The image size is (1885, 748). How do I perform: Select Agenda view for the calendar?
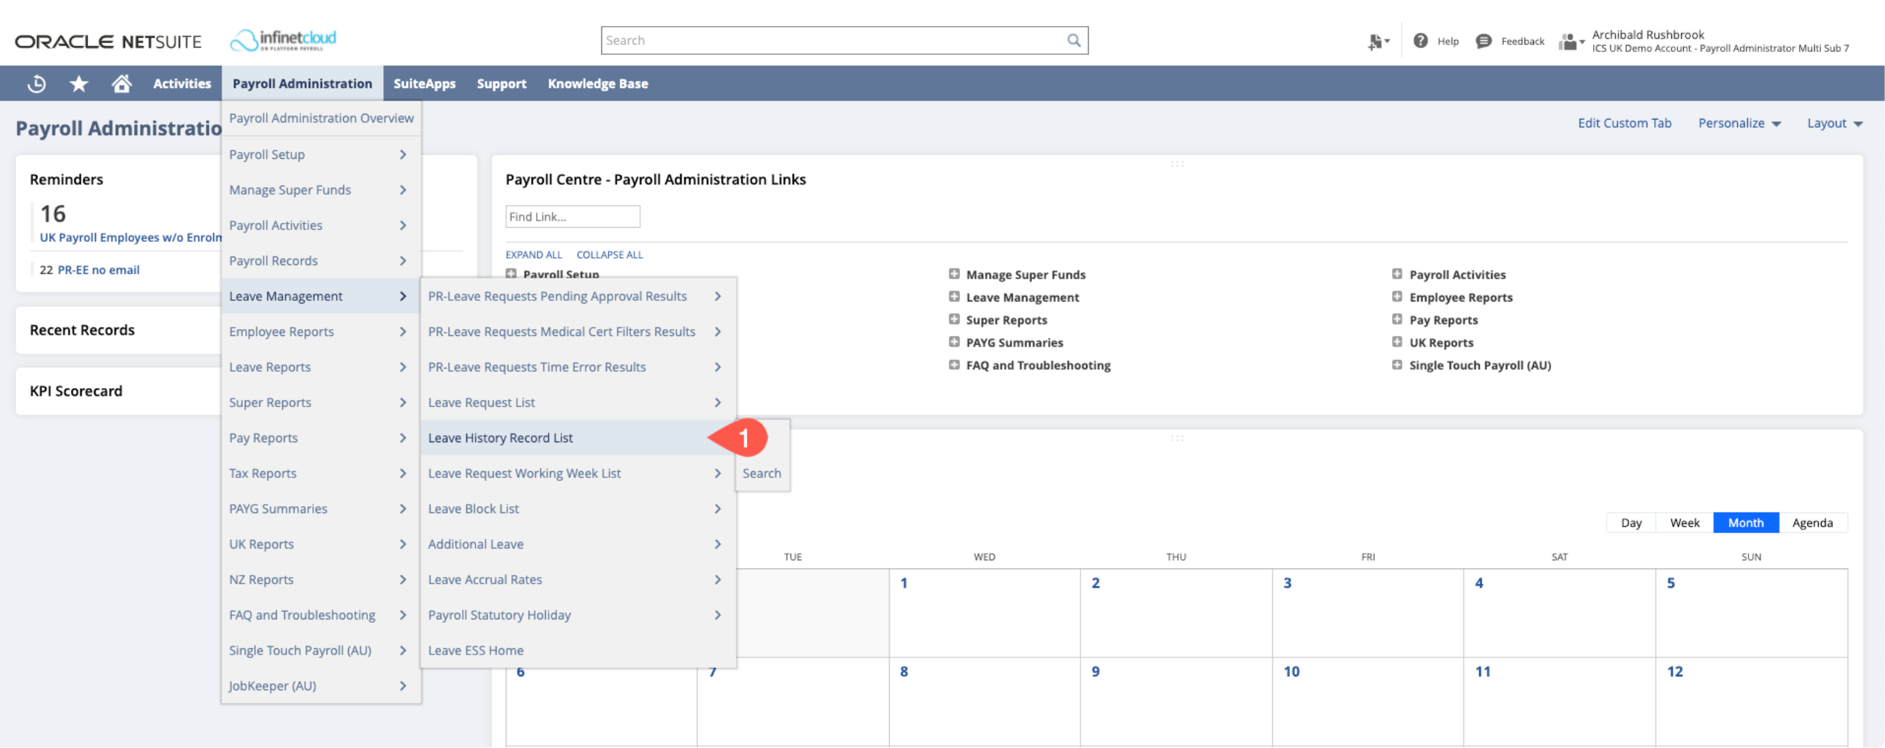click(1812, 522)
